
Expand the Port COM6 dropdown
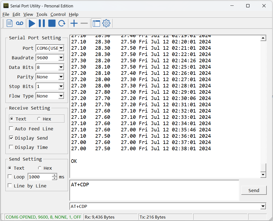tap(61, 48)
